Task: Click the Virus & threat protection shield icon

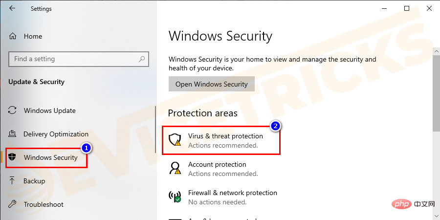Action: coord(175,140)
